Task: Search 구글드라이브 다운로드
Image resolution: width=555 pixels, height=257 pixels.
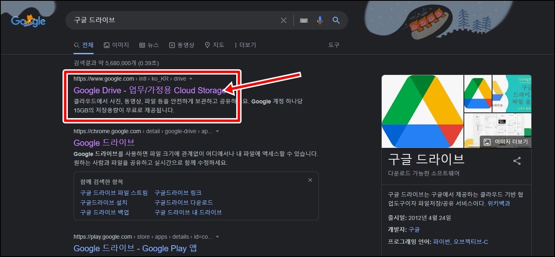Action: [184, 202]
